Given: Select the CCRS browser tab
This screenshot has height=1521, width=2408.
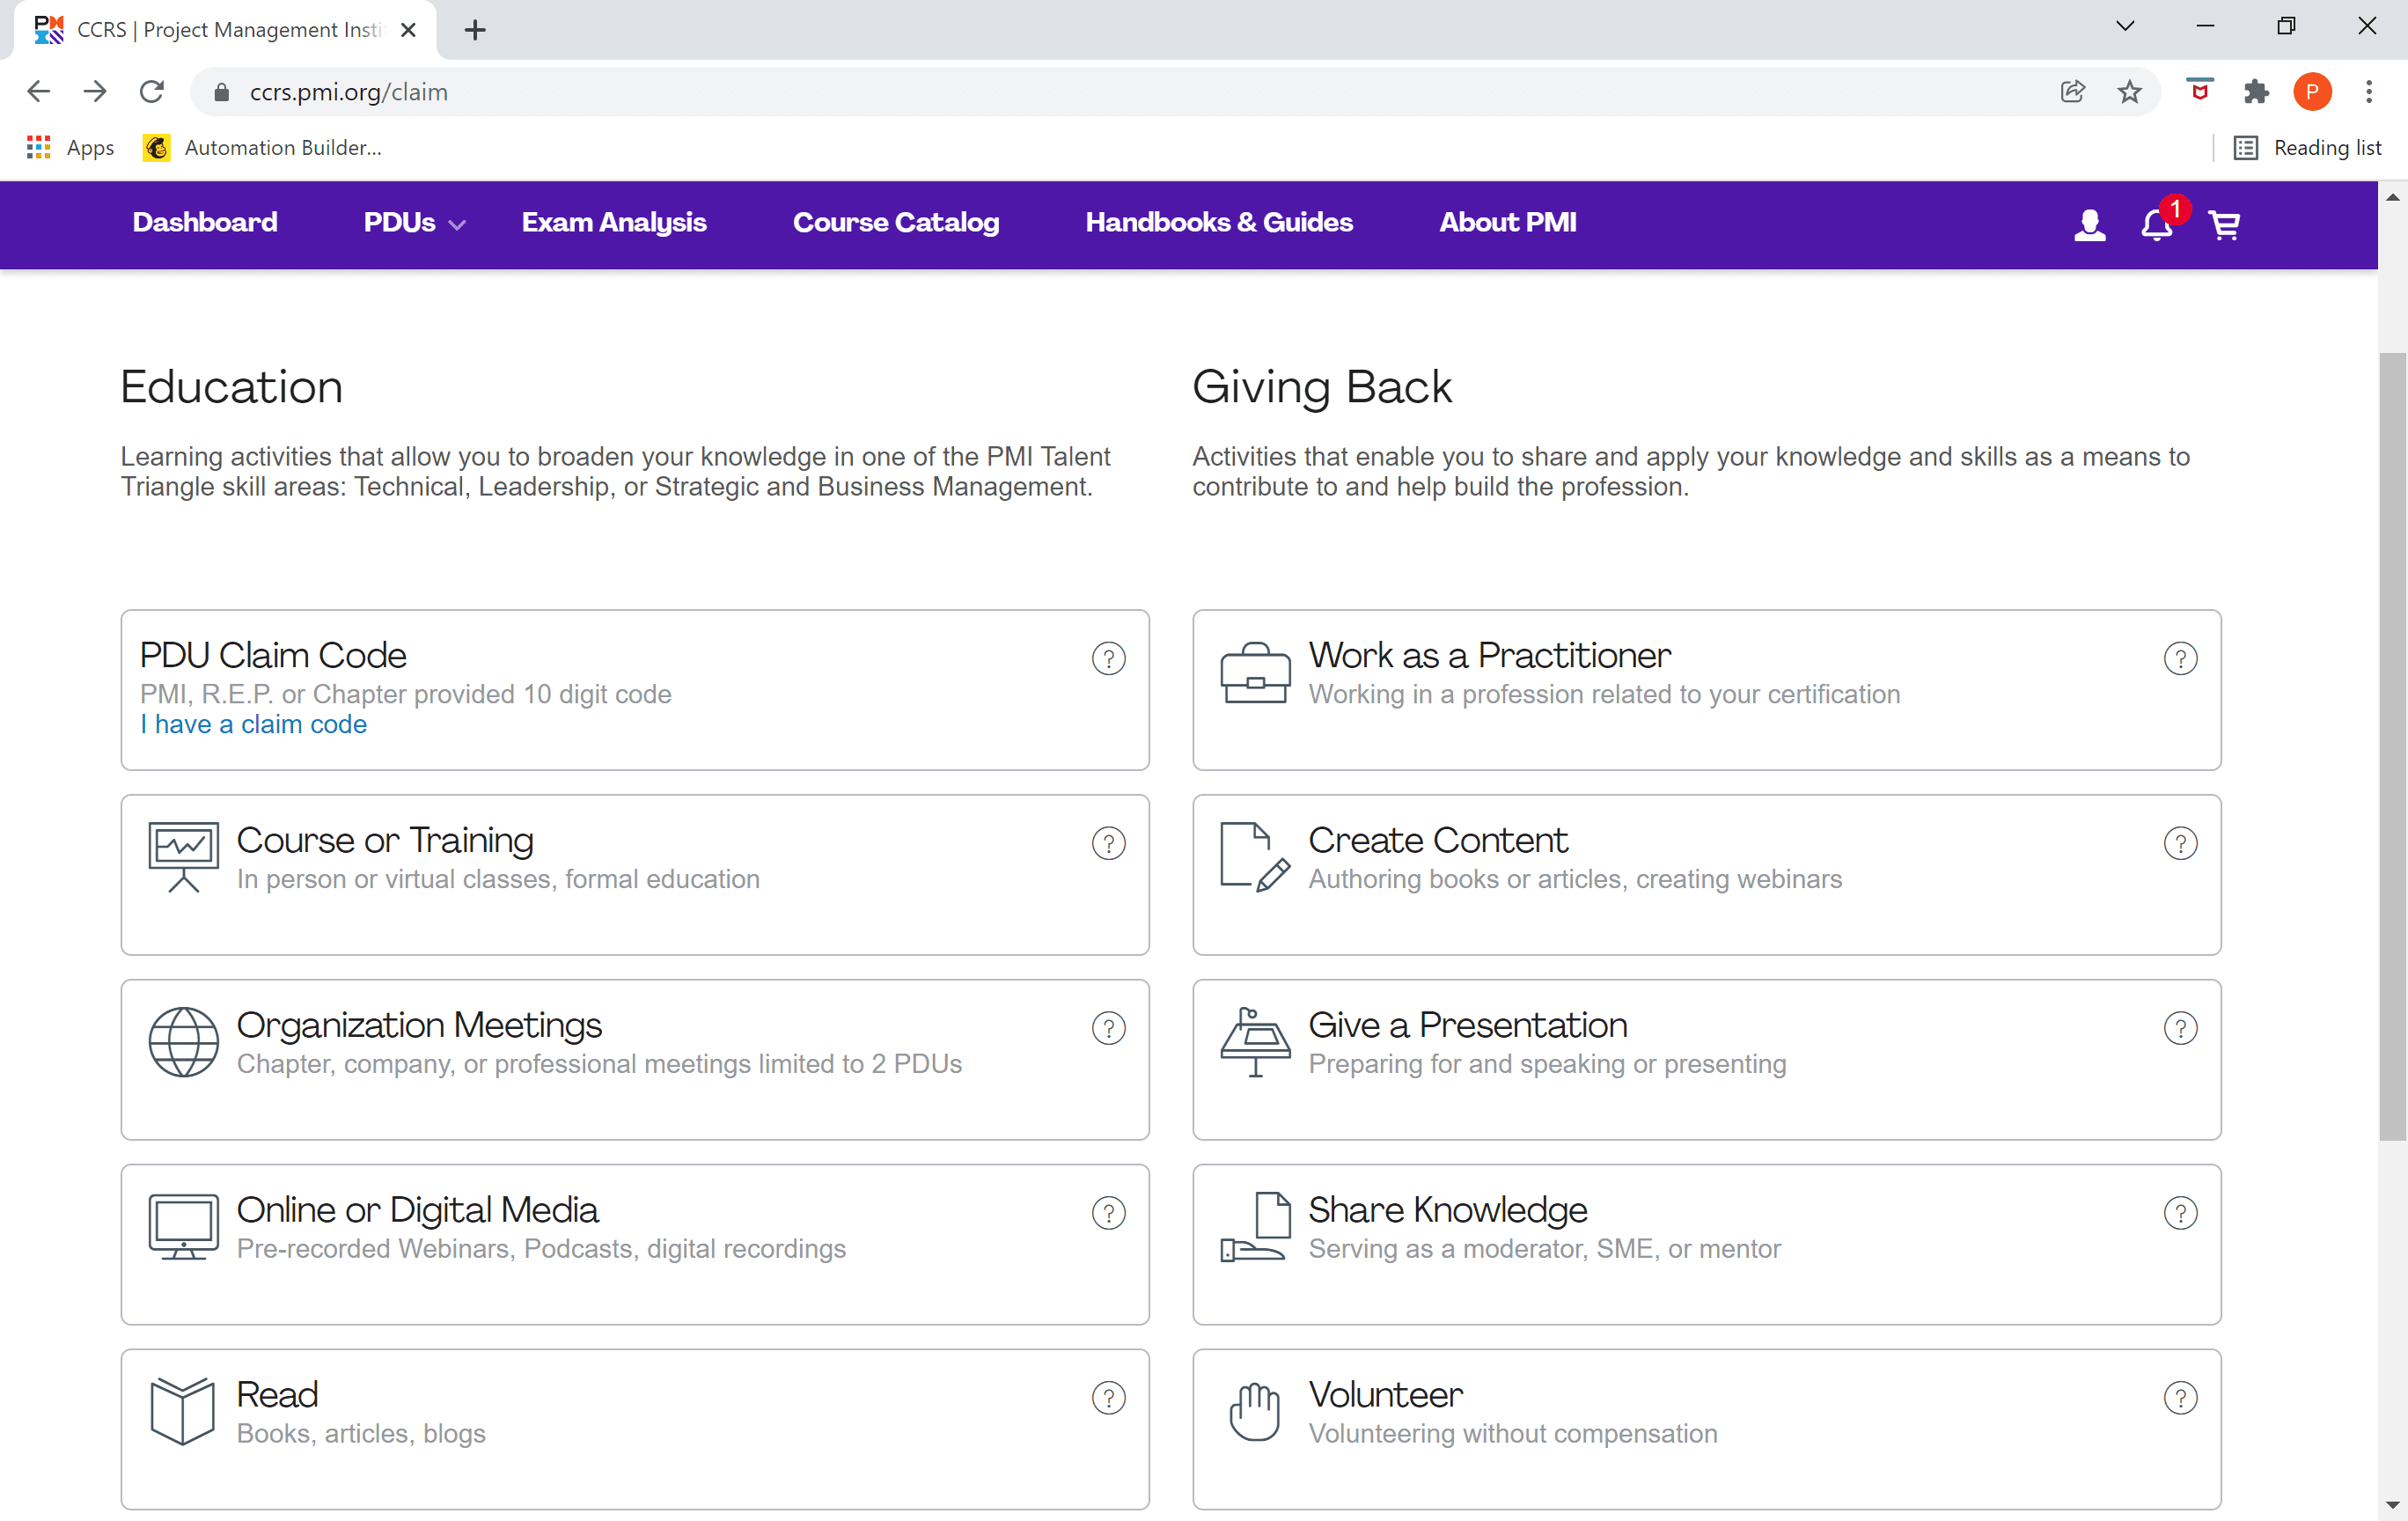Looking at the screenshot, I should click(225, 30).
